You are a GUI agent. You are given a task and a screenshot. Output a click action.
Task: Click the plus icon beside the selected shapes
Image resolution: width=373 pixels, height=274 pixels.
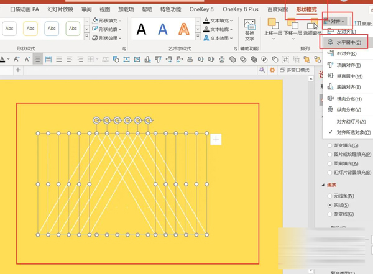[x=216, y=139]
